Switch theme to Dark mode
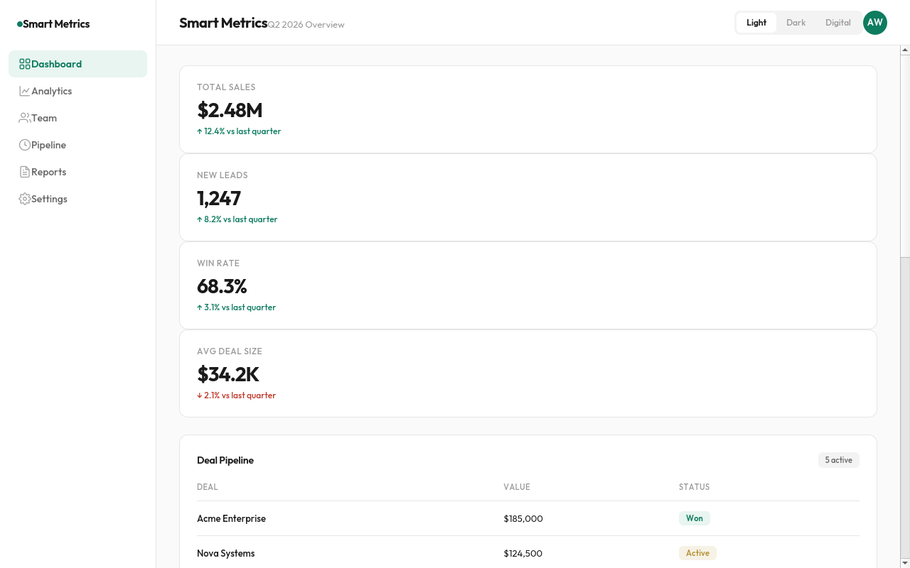 coord(796,22)
